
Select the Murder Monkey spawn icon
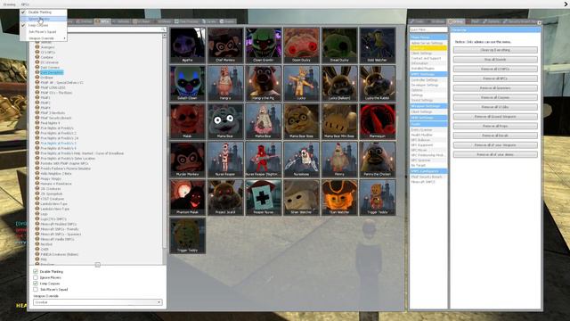point(188,160)
